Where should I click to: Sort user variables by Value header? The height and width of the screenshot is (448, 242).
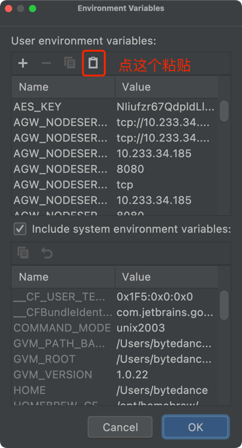pos(166,87)
